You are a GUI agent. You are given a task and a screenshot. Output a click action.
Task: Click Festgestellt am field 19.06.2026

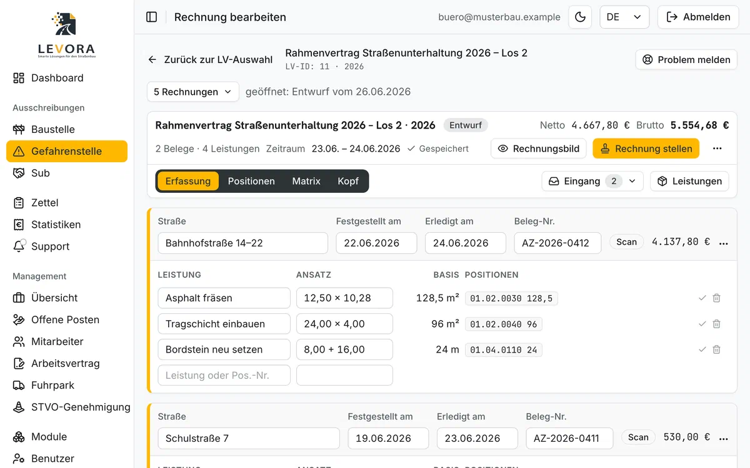tap(388, 439)
